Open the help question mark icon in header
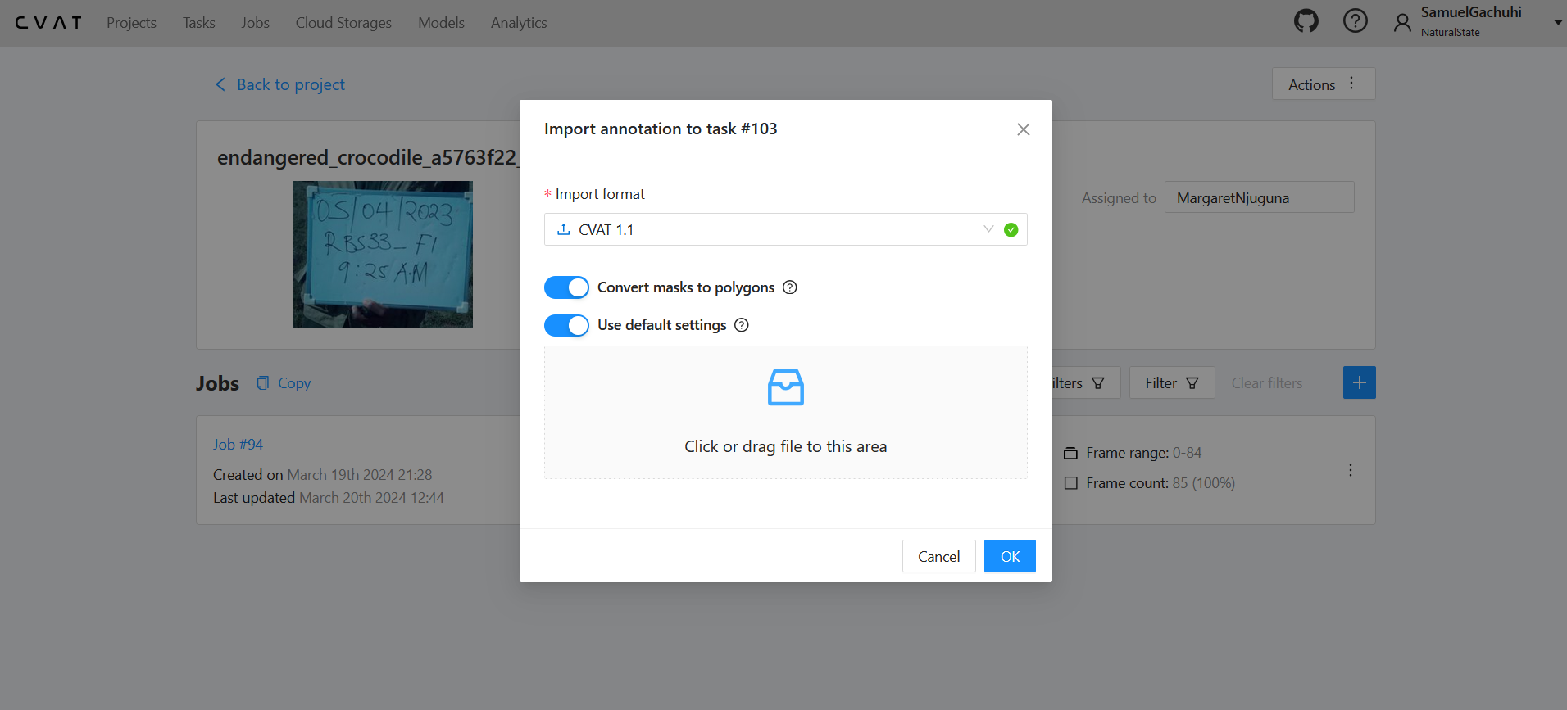The width and height of the screenshot is (1567, 710). coord(1356,20)
